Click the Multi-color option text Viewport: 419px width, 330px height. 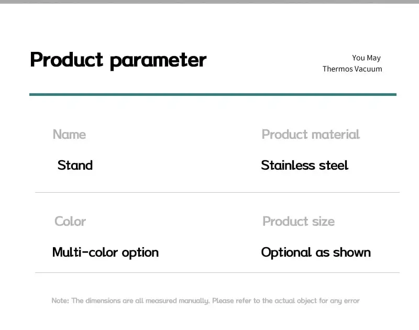click(x=106, y=252)
